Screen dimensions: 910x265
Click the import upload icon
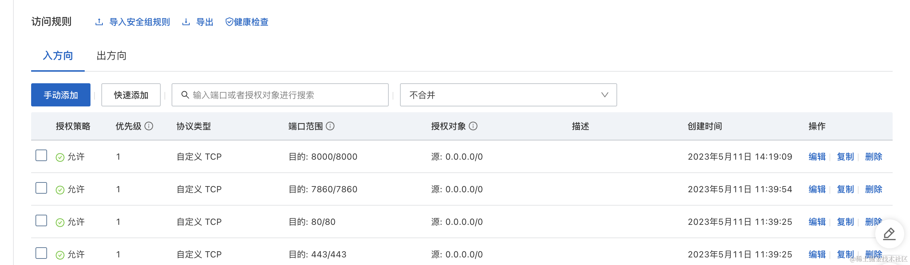click(x=99, y=22)
